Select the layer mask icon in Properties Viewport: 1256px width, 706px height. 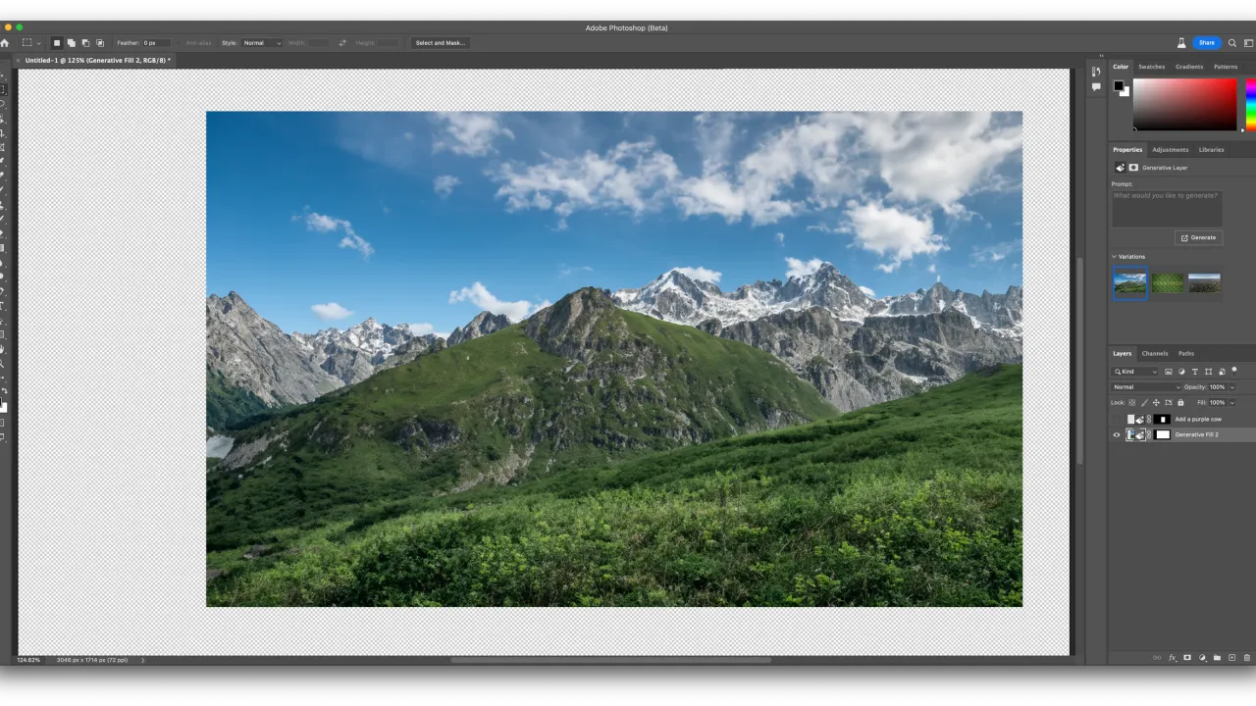point(1133,168)
